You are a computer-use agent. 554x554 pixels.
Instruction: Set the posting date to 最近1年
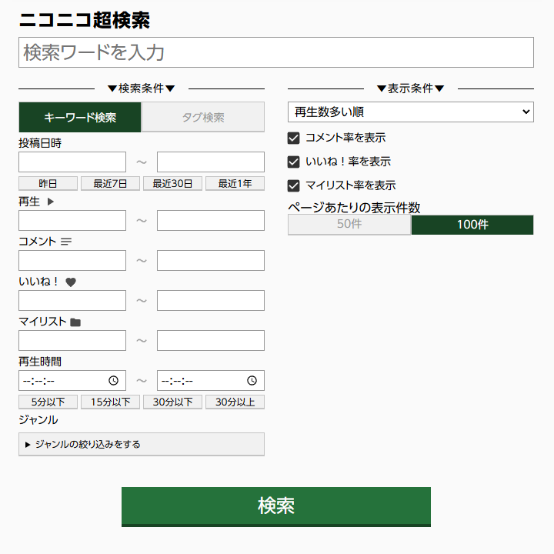click(235, 183)
